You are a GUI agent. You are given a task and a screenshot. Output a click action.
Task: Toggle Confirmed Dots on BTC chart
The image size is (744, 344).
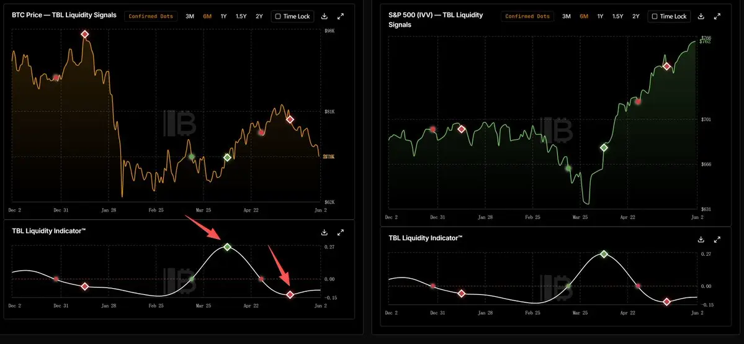coord(151,16)
